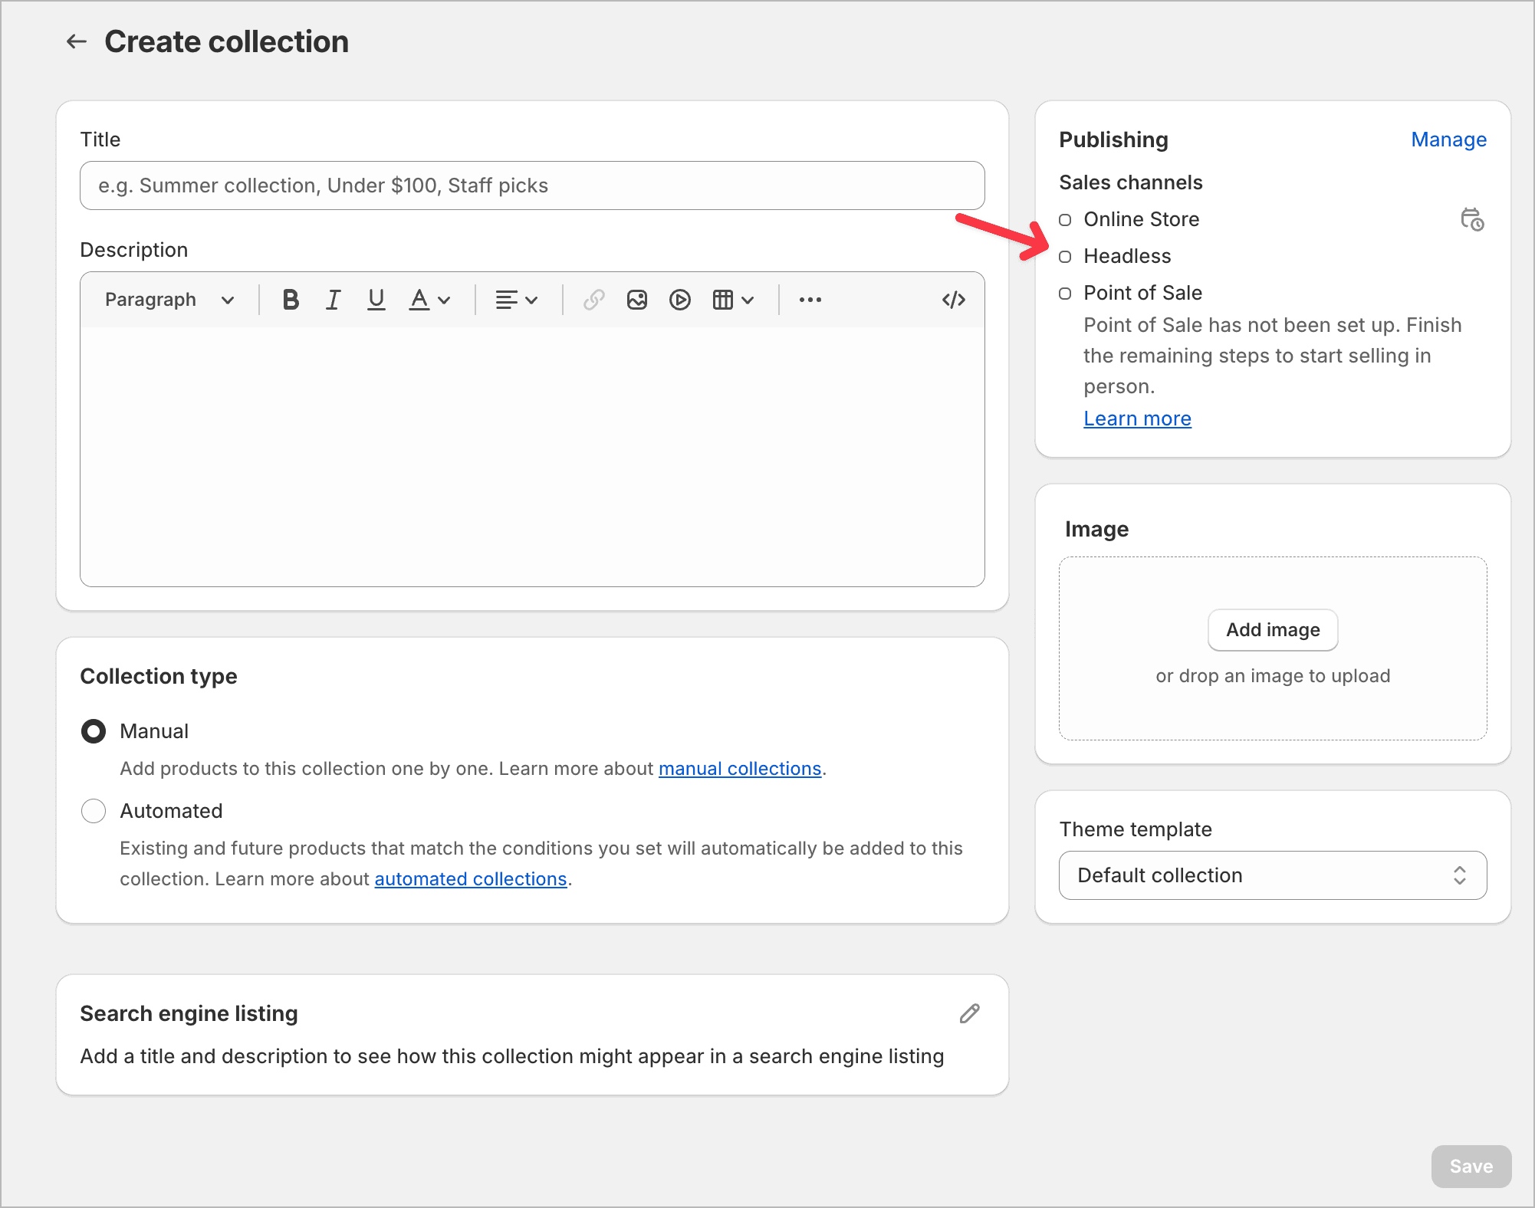1535x1208 pixels.
Task: Insert a video into the description
Action: tap(679, 299)
